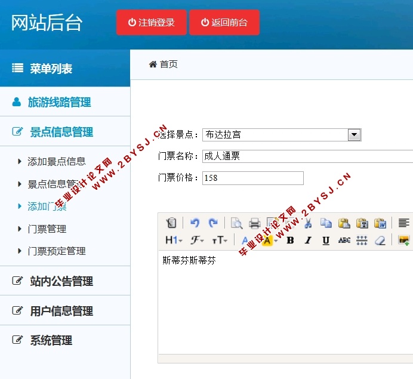Screen dimensions: 413x379
Task: Click the 网站后台 site title
Action: coord(47,23)
